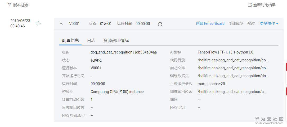Select the AI engine value TensorFlow | TF-1.13.1-python3.6

click(x=225, y=52)
